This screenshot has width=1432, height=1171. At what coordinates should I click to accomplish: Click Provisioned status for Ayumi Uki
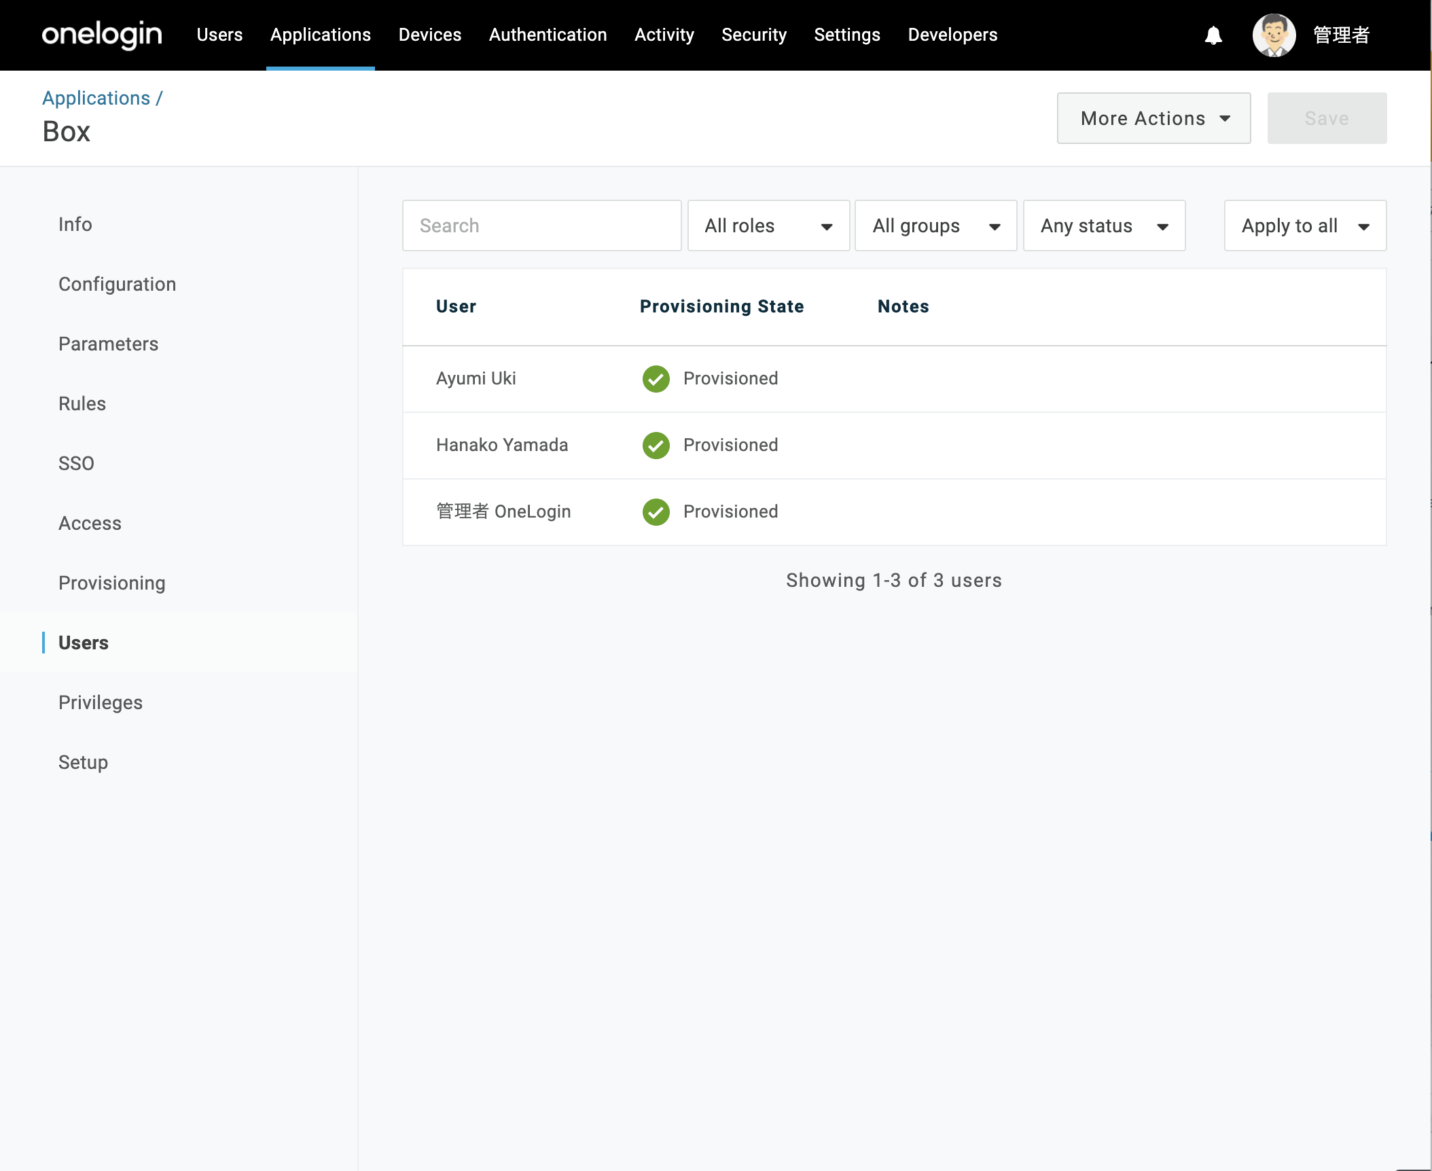pyautogui.click(x=731, y=378)
